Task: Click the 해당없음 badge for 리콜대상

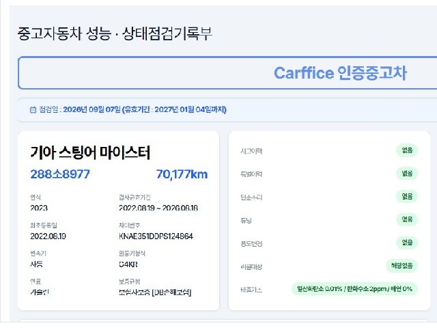Action: (401, 266)
